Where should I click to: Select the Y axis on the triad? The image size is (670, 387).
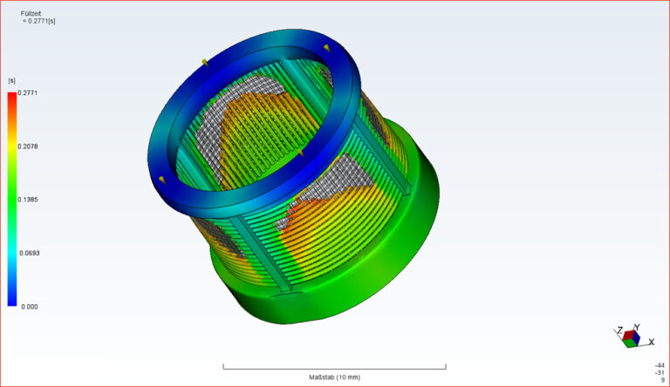click(637, 327)
